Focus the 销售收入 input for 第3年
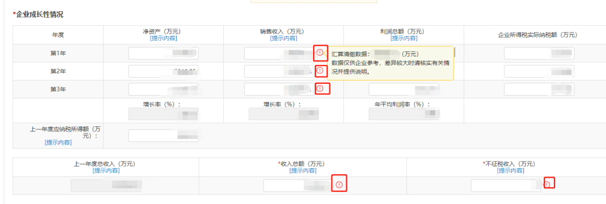This screenshot has width=606, height=204. click(279, 89)
